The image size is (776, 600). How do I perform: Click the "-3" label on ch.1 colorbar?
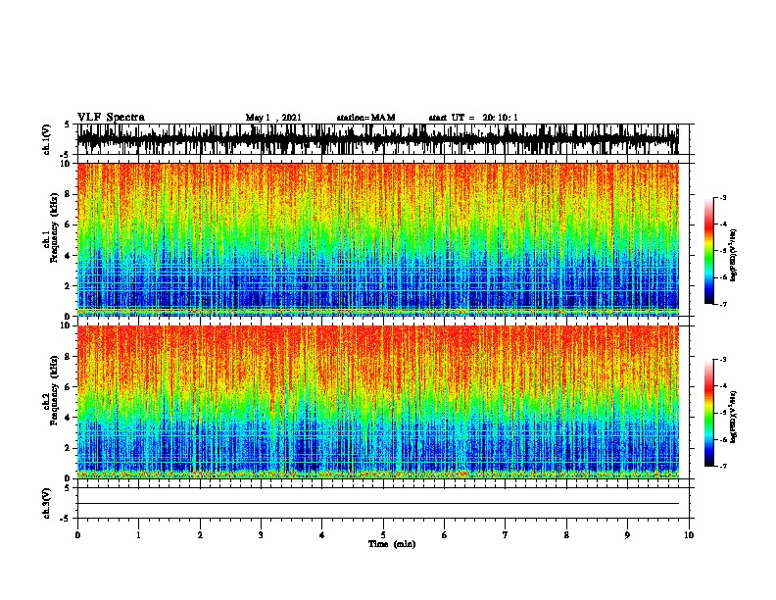722,197
